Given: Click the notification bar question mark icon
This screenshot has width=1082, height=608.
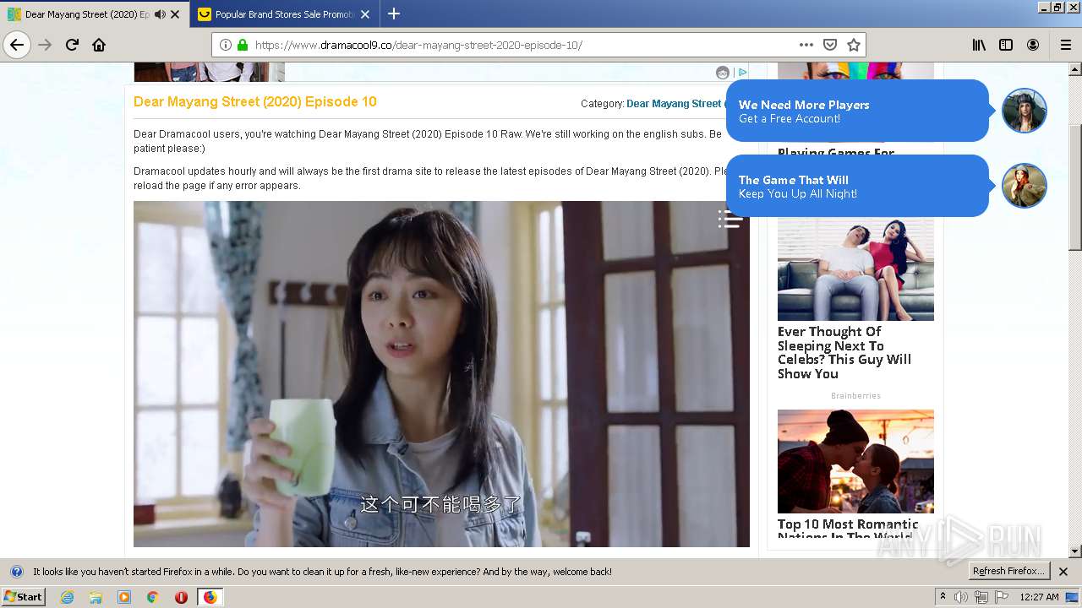Looking at the screenshot, I should 16,572.
